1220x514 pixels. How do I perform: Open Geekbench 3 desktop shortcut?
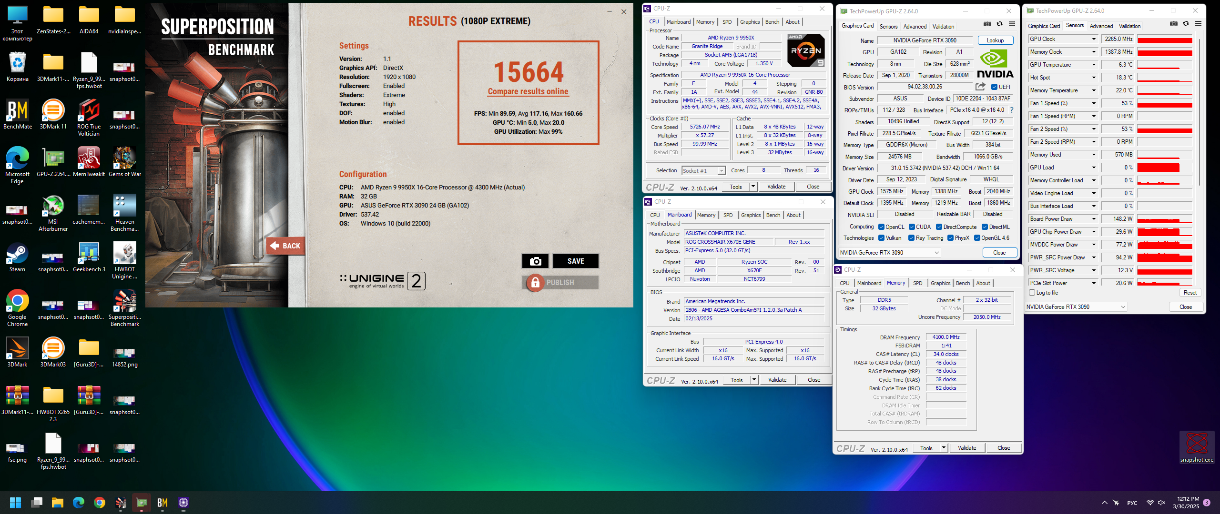pos(89,257)
